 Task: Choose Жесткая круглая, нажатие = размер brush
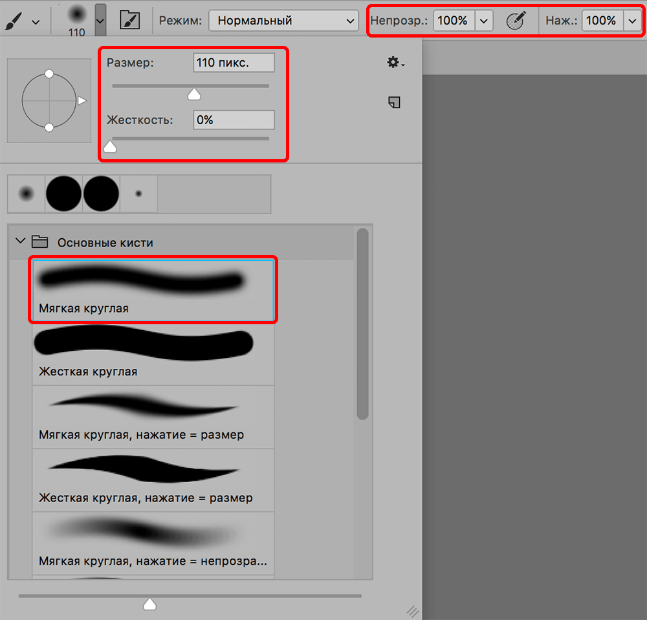point(153,480)
